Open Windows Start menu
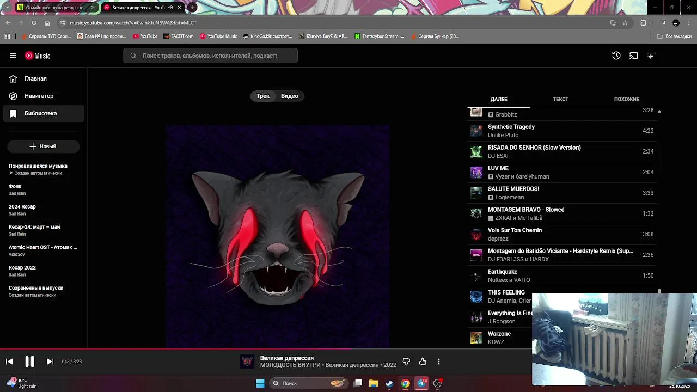Viewport: 697px width, 392px height. (x=260, y=383)
